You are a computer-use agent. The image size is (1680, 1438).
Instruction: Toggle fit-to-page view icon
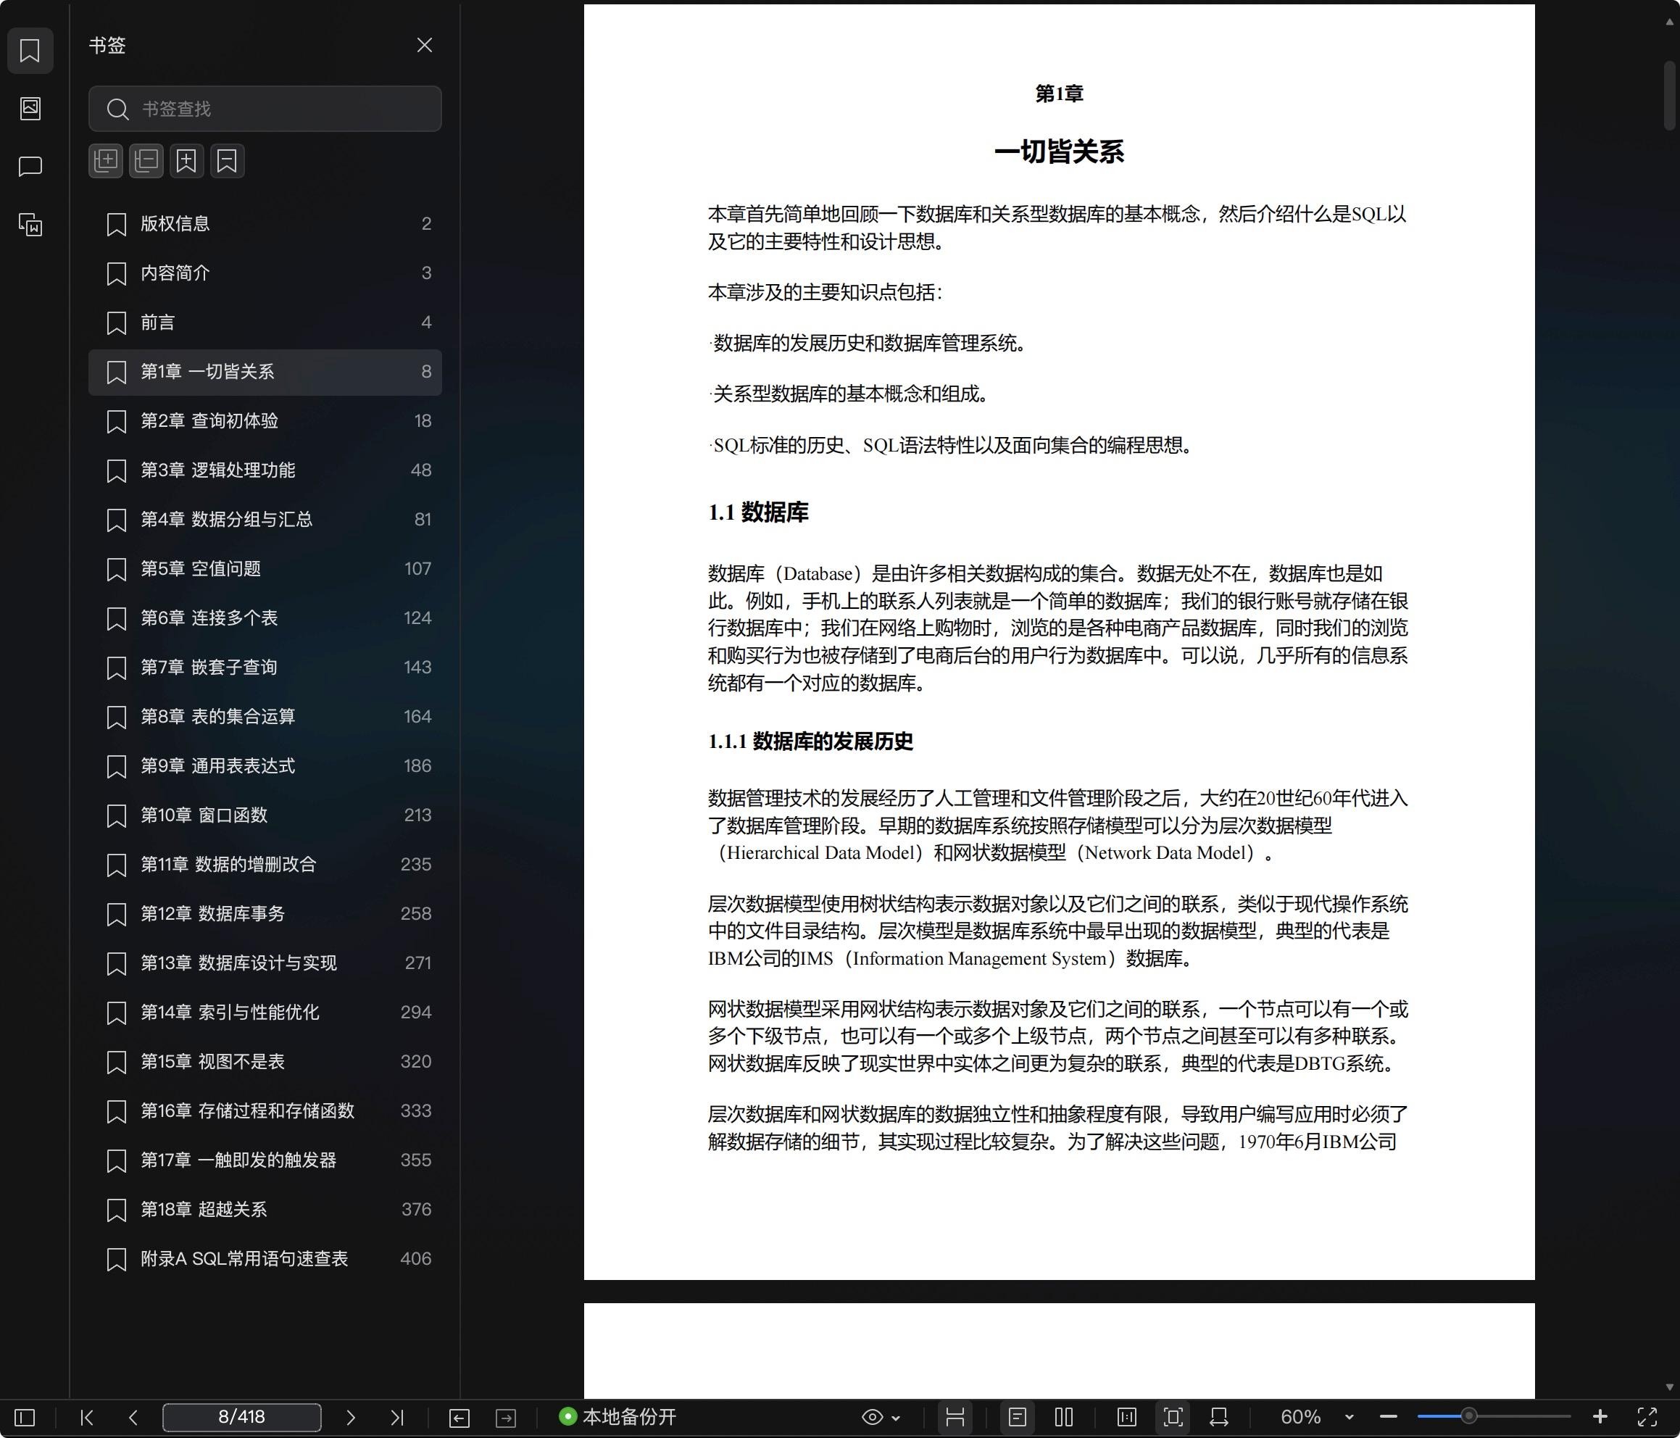tap(1173, 1417)
